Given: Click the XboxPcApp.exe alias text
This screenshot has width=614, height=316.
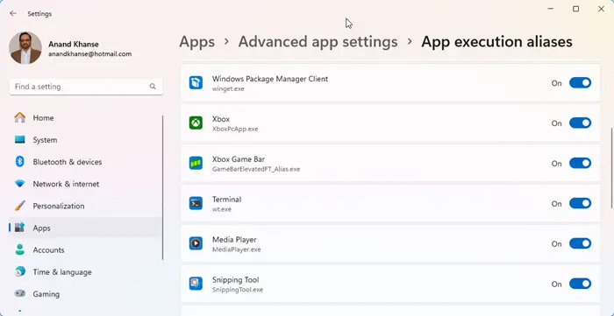Looking at the screenshot, I should pos(235,129).
